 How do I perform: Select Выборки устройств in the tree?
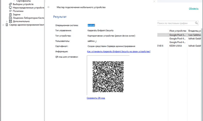pyautogui.click(x=23, y=4)
